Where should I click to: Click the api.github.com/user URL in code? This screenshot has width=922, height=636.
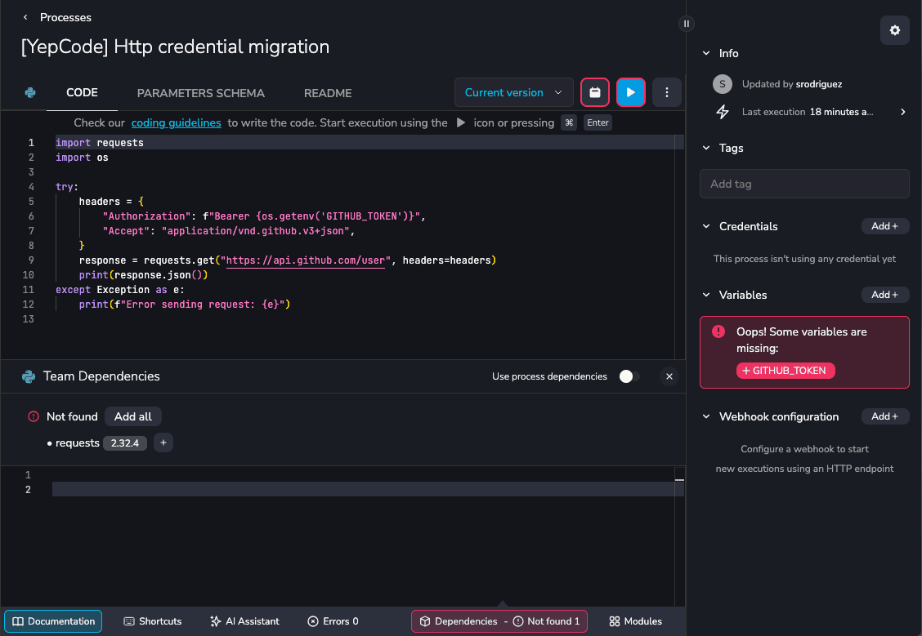click(305, 260)
